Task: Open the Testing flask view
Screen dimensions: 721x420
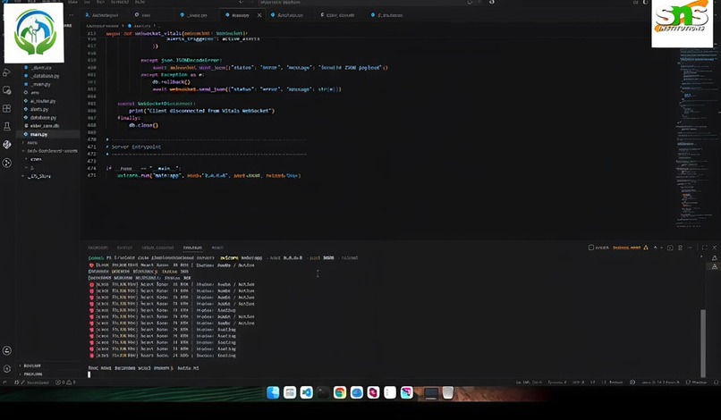Action: pyautogui.click(x=7, y=126)
